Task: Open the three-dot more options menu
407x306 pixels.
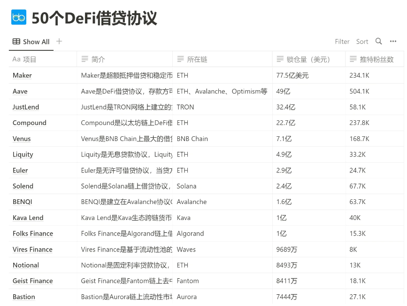Action: [x=393, y=41]
